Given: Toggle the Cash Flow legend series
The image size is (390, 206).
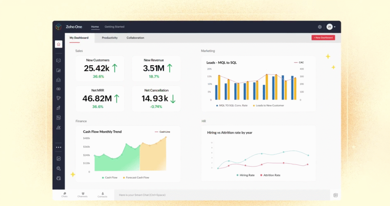Looking at the screenshot, I should tap(110, 178).
